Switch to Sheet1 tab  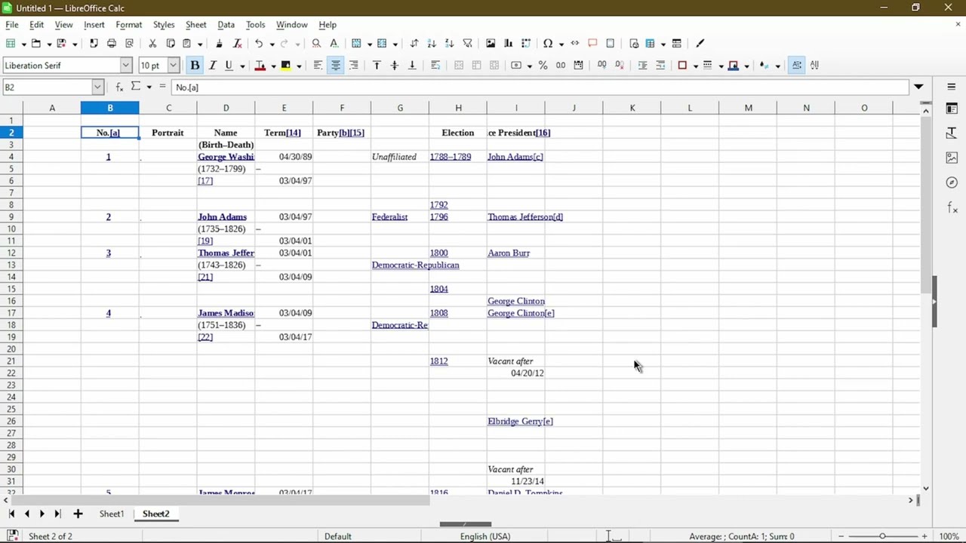(x=112, y=514)
